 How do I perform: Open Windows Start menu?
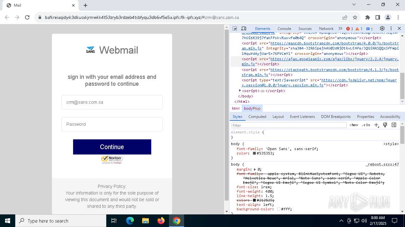(x=8, y=221)
